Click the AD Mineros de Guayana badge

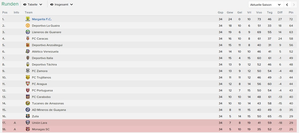28,110
